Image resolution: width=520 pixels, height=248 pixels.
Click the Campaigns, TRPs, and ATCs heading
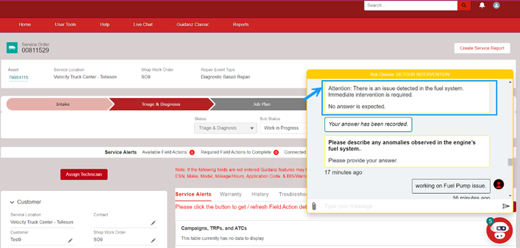[x=214, y=228]
